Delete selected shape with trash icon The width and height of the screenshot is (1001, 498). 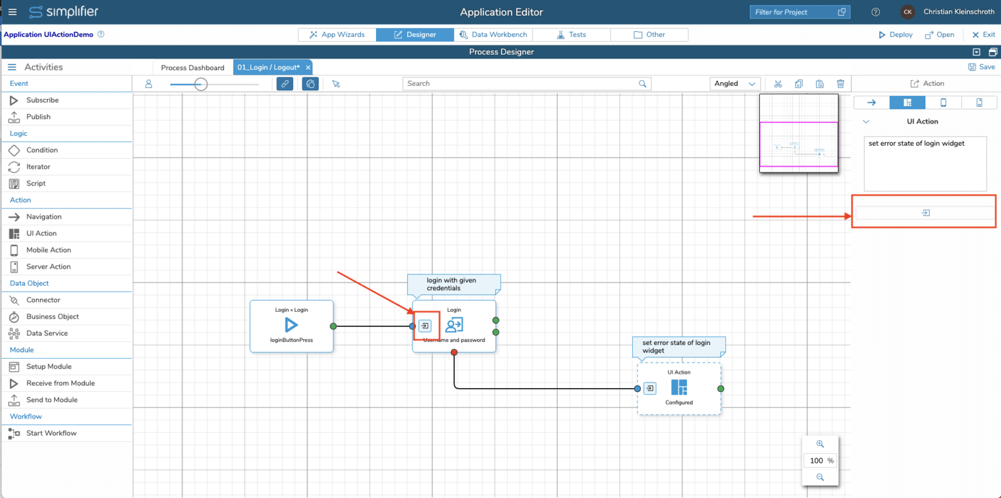click(841, 83)
